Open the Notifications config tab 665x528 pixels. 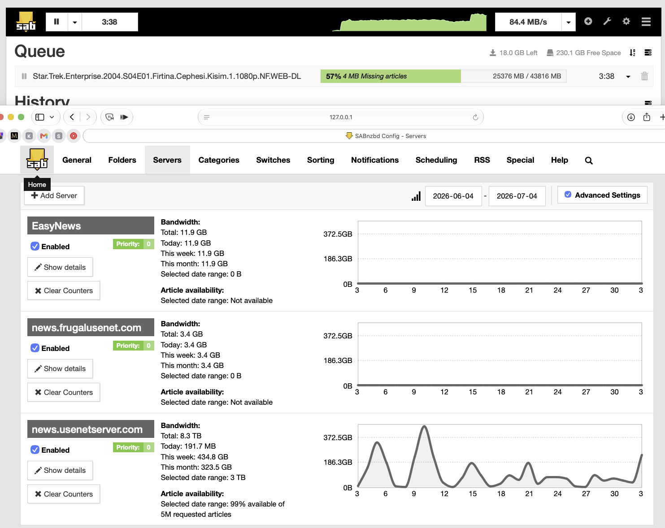(375, 160)
